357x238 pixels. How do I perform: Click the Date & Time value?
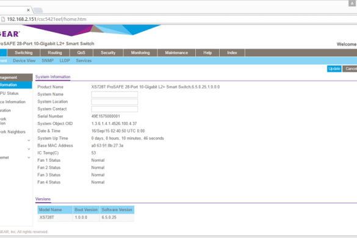tap(118, 131)
